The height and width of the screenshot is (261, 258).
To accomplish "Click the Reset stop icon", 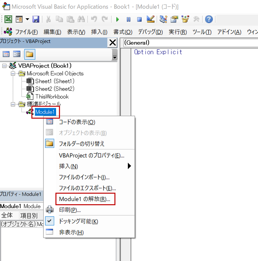I will point(139,19).
